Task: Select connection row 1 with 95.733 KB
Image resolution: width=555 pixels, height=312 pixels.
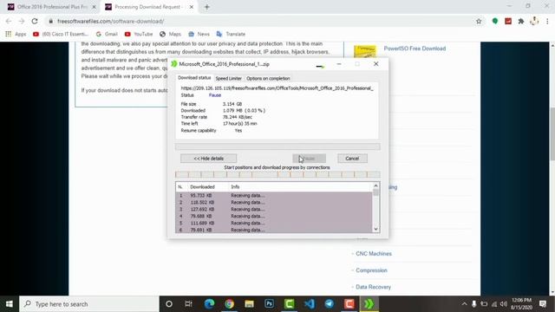Action: [274, 195]
